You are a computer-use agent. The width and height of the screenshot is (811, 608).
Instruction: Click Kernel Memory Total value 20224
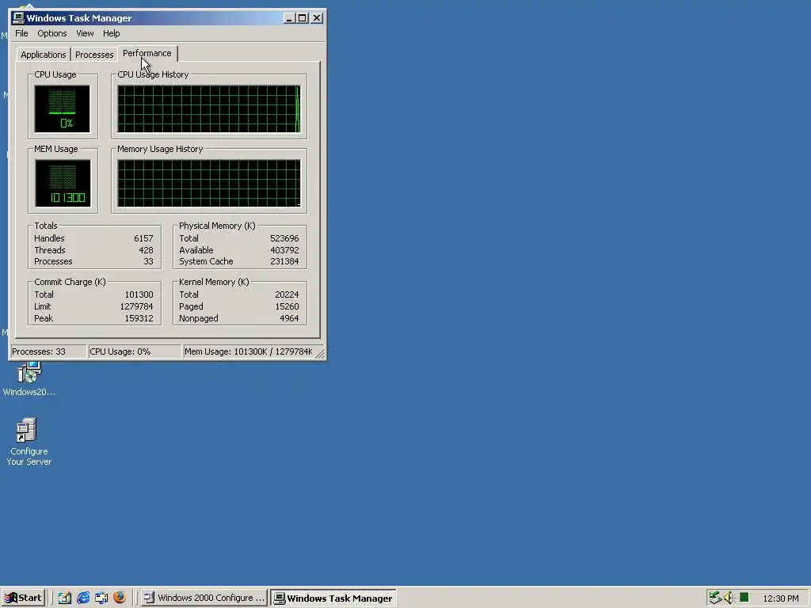point(287,294)
